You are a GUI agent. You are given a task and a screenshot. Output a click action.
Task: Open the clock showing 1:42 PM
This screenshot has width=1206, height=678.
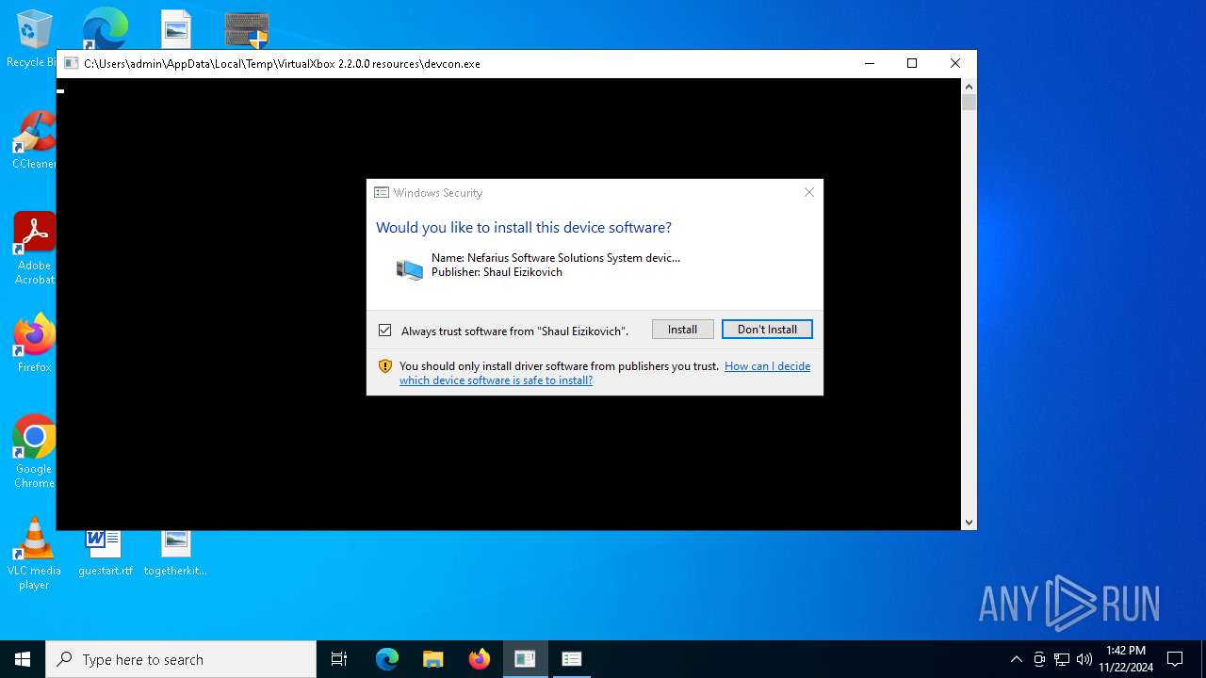coord(1126,659)
